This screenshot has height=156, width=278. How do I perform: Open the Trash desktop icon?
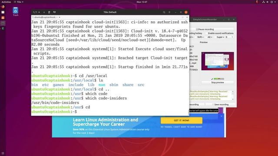click(16, 12)
